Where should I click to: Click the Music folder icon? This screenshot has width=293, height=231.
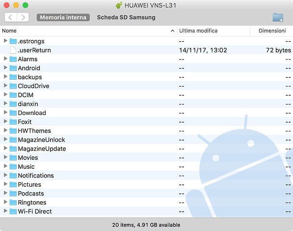click(x=13, y=167)
